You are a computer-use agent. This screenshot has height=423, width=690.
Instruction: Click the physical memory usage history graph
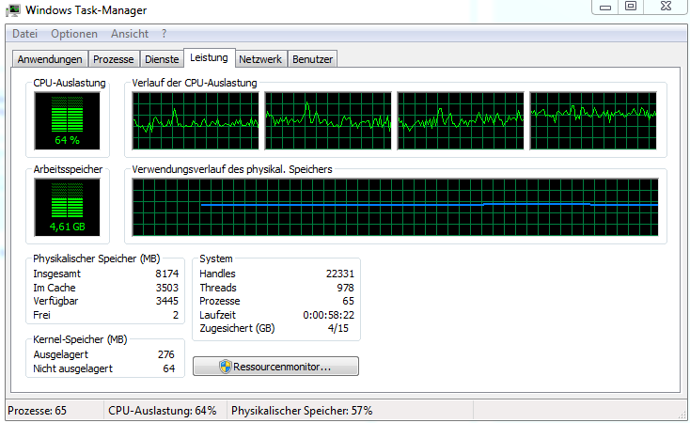pyautogui.click(x=395, y=208)
